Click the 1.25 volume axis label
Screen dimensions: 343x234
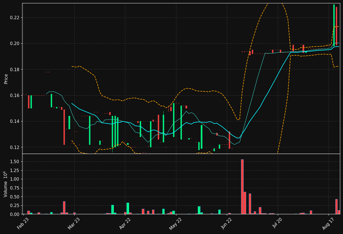pyautogui.click(x=15, y=170)
